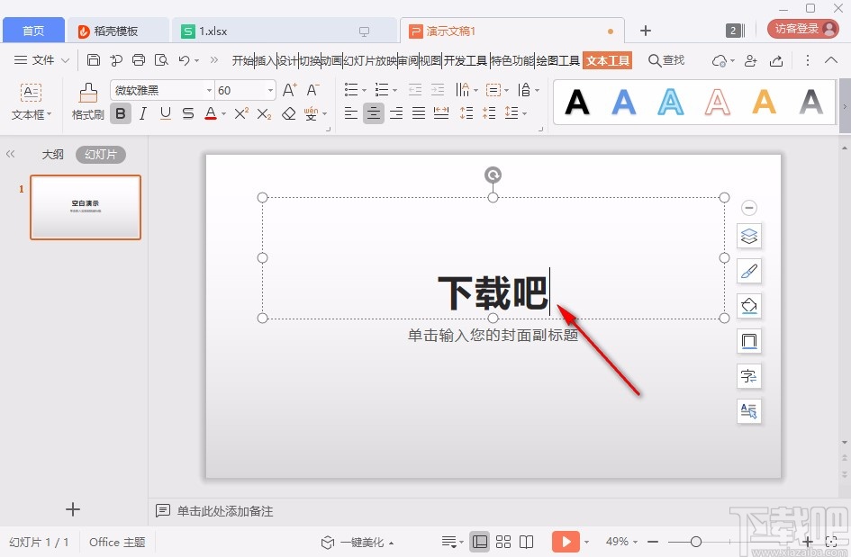Screen dimensions: 851x557
Task: Apply subscript formatting
Action: [264, 112]
